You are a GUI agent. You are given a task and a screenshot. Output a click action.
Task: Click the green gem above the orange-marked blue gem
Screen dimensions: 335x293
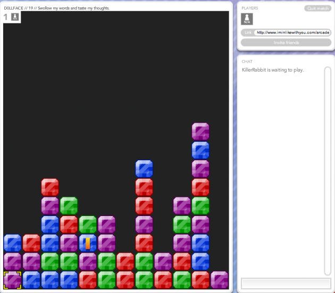coord(88,225)
